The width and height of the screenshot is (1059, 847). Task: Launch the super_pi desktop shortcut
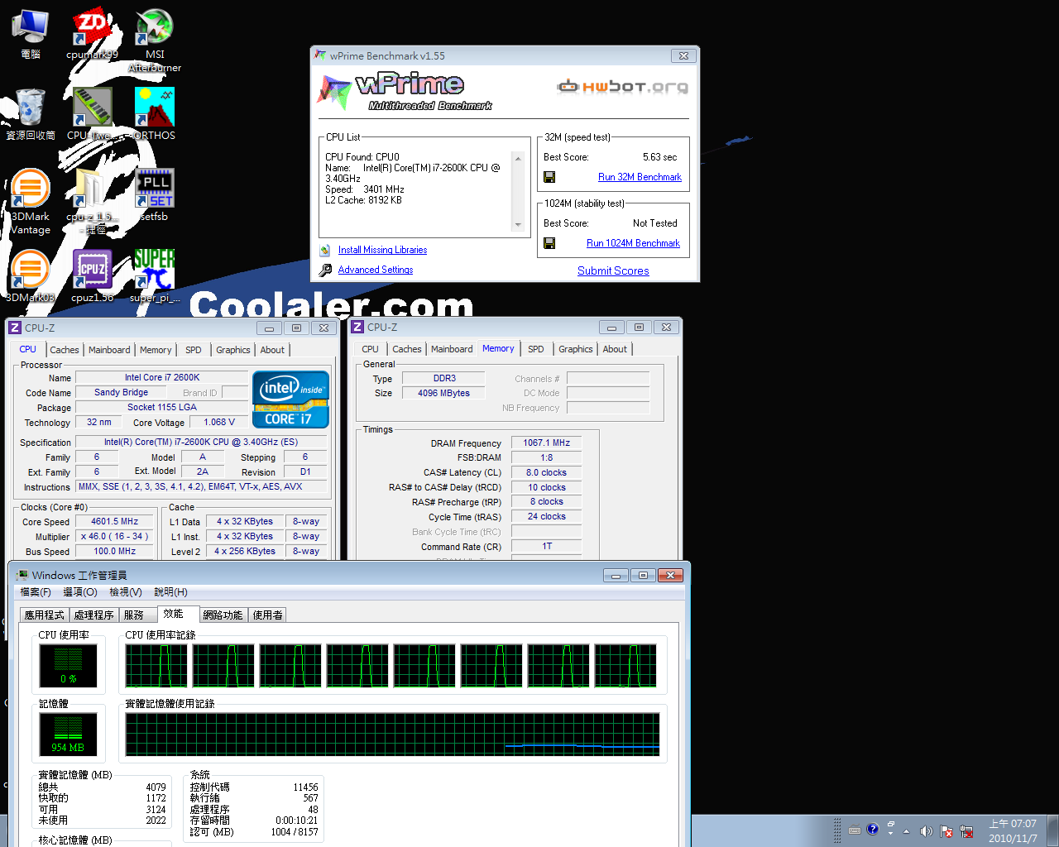(155, 276)
